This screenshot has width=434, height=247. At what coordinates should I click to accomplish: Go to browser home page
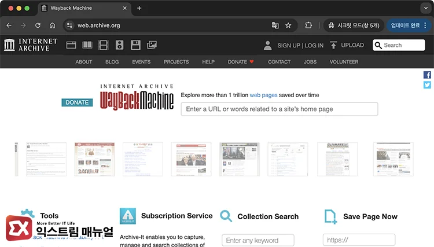pos(52,25)
